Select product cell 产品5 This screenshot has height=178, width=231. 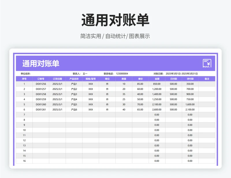click(74, 104)
